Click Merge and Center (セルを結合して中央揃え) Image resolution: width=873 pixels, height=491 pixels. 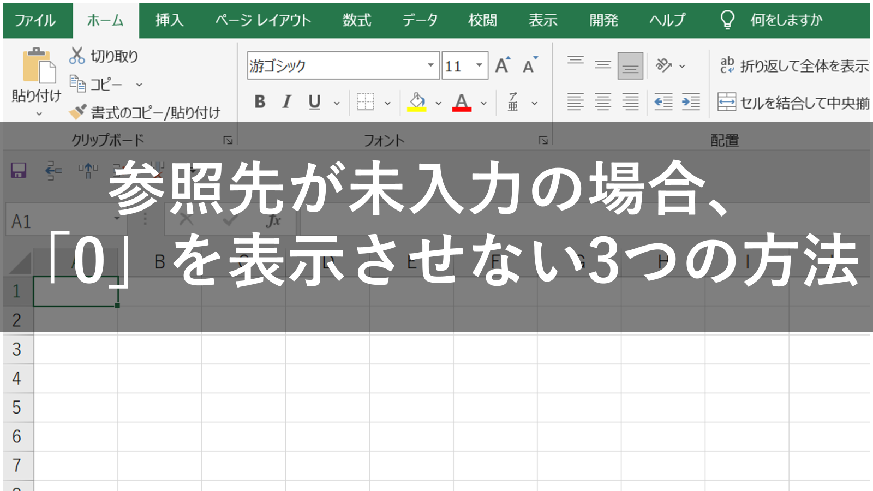coord(793,102)
